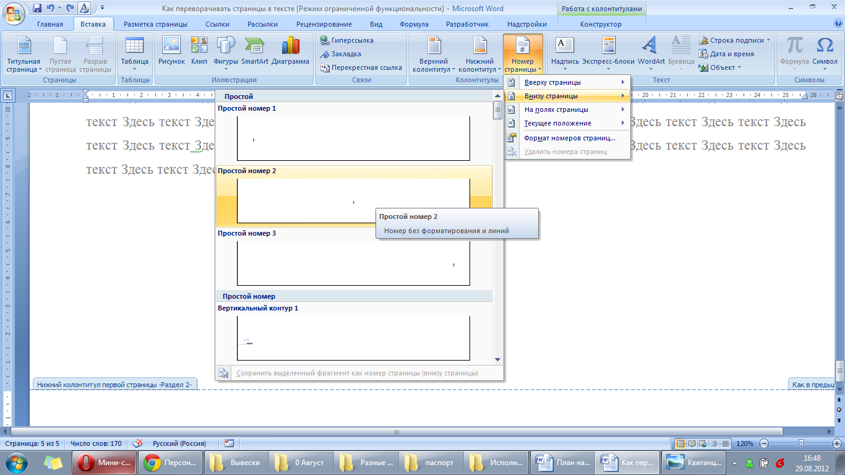Insert a SmartArt graphic

255,51
